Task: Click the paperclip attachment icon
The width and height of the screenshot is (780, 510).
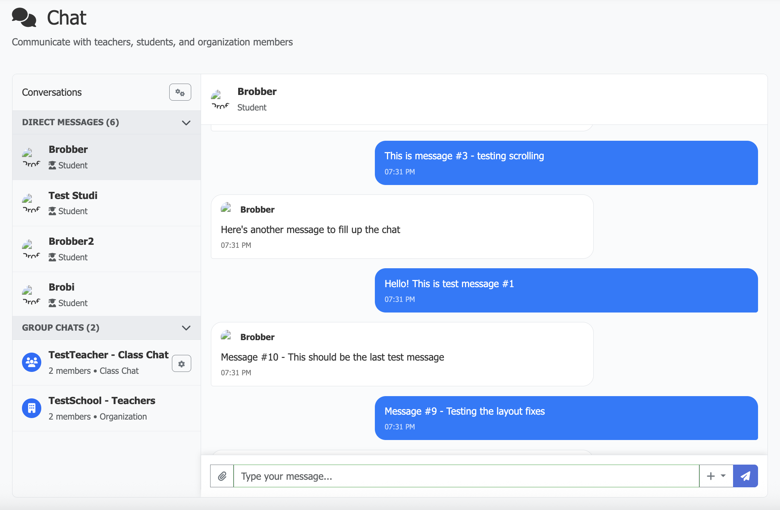Action: 222,476
